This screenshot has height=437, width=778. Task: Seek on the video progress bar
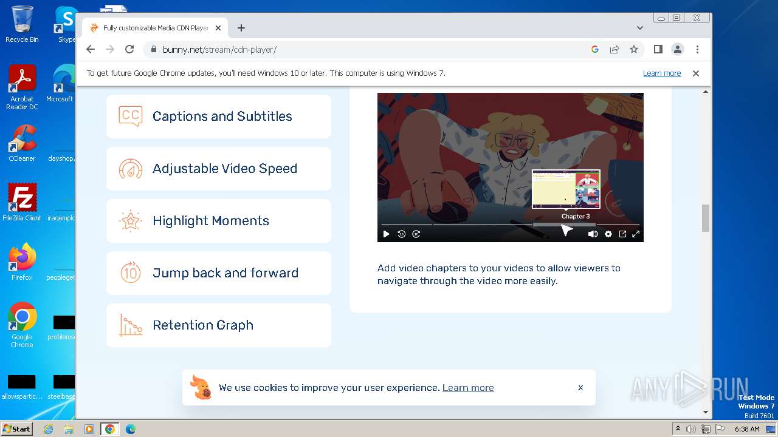pos(511,225)
